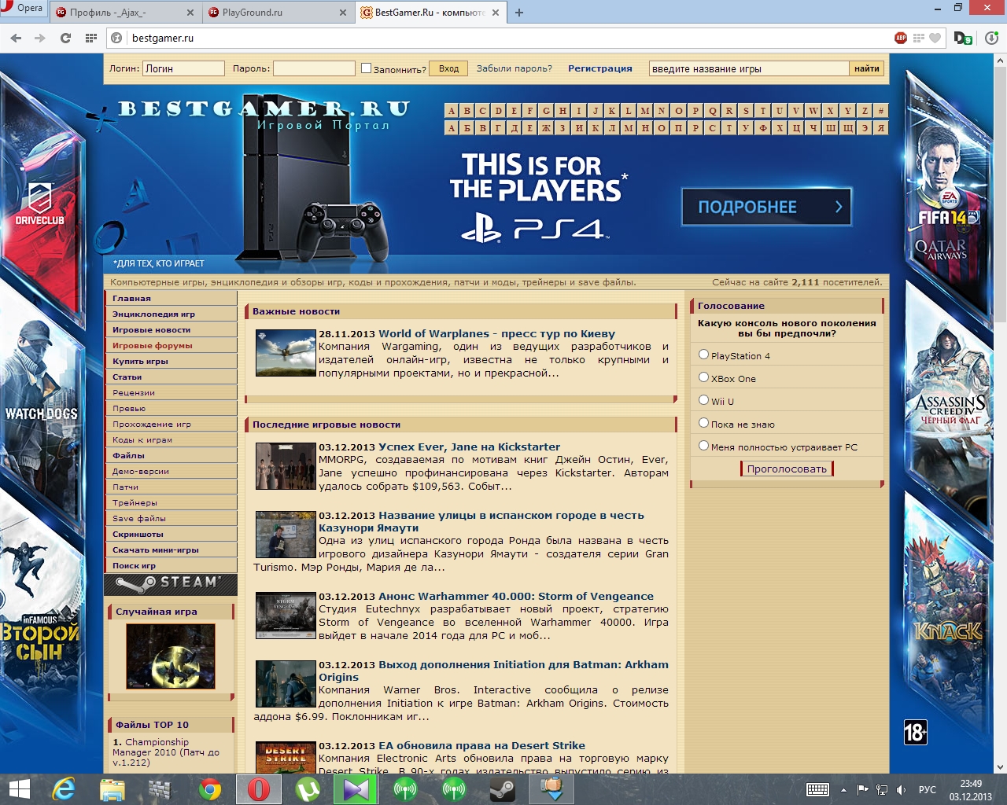
Task: Show hidden system tray icons
Action: (843, 789)
